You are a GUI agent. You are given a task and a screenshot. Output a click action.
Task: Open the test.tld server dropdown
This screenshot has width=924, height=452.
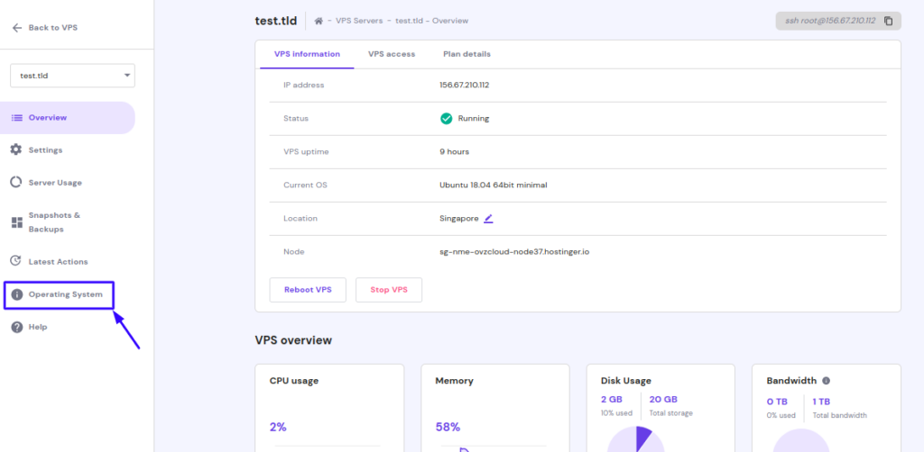(72, 76)
